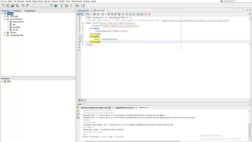Click the Undo arrow icon
Screen dimensions: 252x142
[23, 6]
